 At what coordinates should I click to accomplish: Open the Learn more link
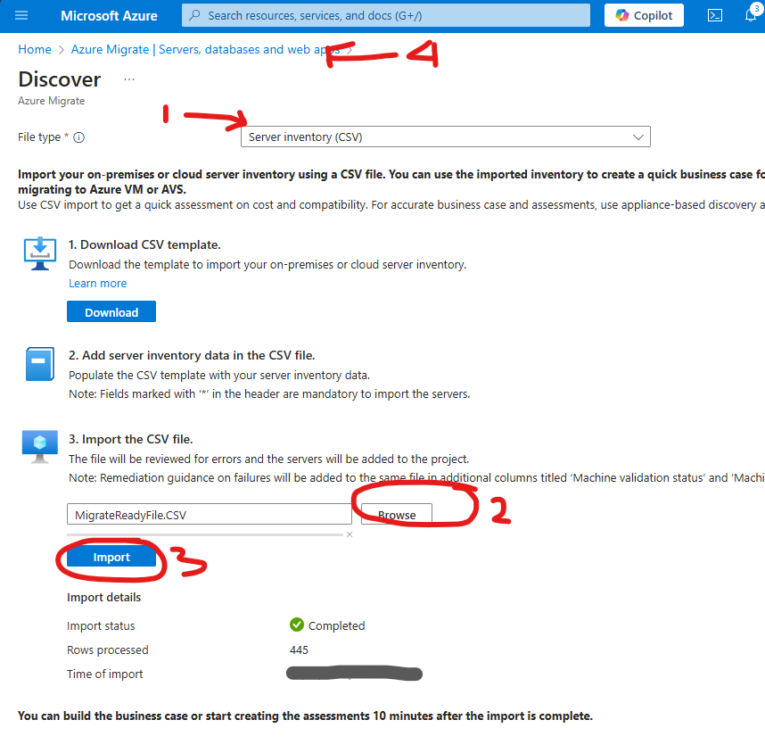[98, 284]
